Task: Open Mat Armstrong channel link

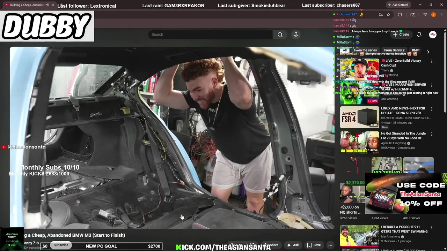Action: (x=391, y=237)
